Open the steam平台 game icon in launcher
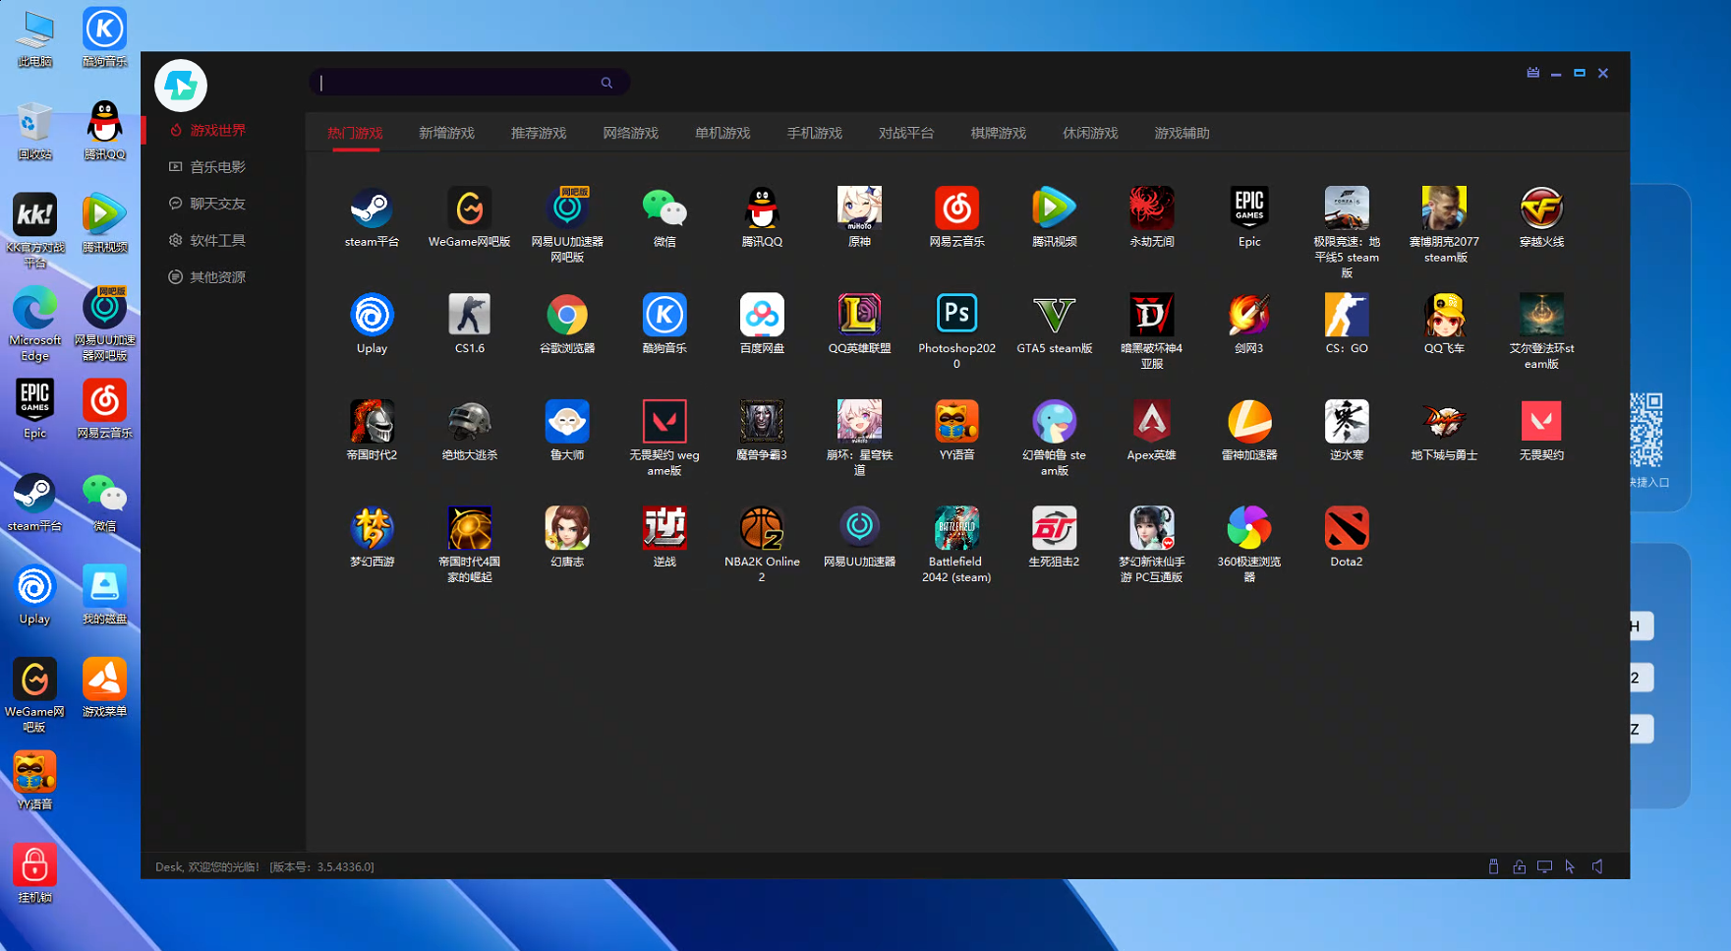 [372, 208]
